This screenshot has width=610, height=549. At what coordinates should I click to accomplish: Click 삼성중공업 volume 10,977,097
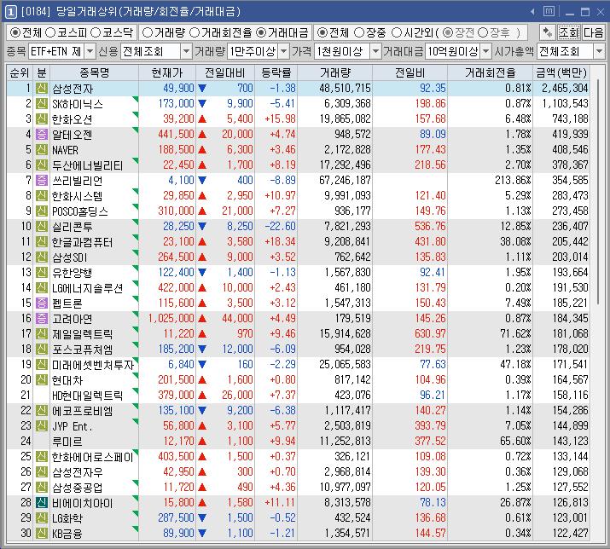click(345, 487)
